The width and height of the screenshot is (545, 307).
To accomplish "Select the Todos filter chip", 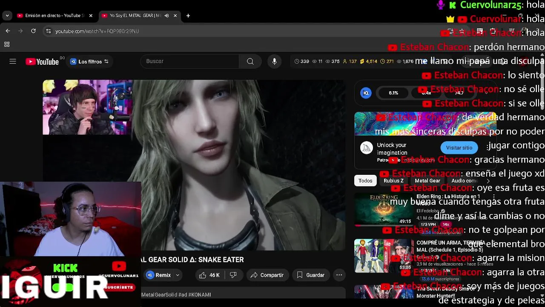I will click(x=365, y=181).
